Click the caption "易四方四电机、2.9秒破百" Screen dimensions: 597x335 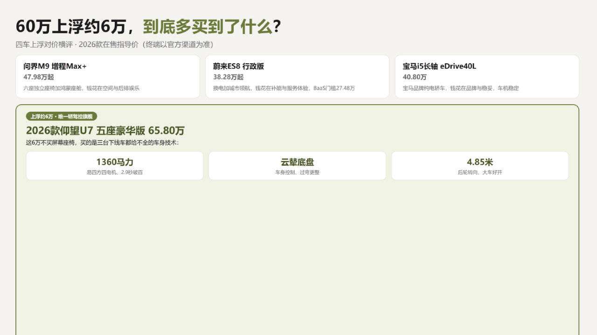[115, 172]
